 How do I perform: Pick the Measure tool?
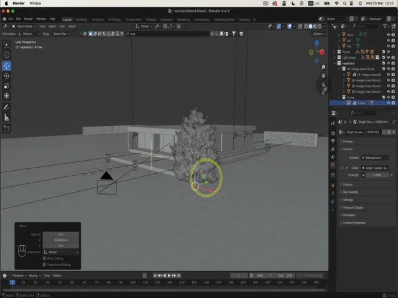[x=7, y=117]
